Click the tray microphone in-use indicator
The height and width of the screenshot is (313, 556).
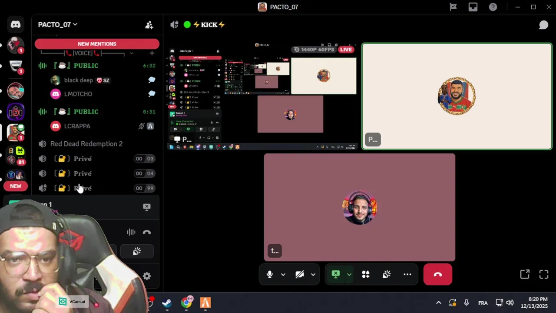point(467,303)
